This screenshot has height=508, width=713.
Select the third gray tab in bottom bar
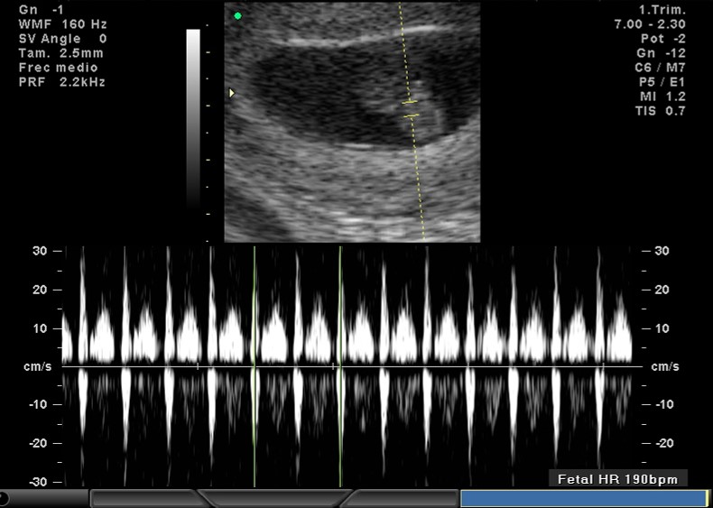[x=403, y=498]
